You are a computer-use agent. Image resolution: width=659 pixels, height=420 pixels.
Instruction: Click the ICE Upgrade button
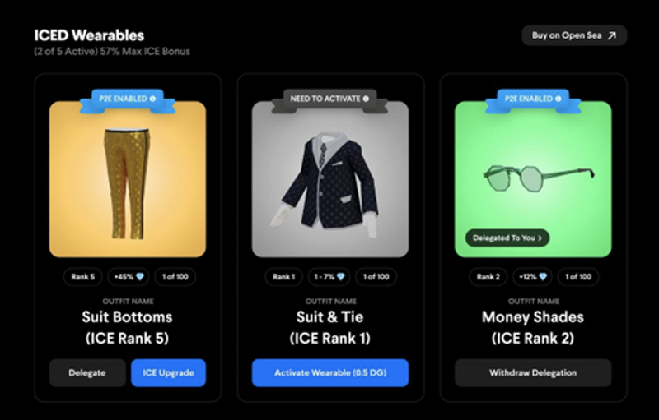[x=168, y=372]
